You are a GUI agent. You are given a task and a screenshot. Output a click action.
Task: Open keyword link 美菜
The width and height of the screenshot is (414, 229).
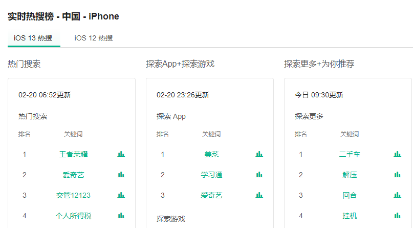211,154
